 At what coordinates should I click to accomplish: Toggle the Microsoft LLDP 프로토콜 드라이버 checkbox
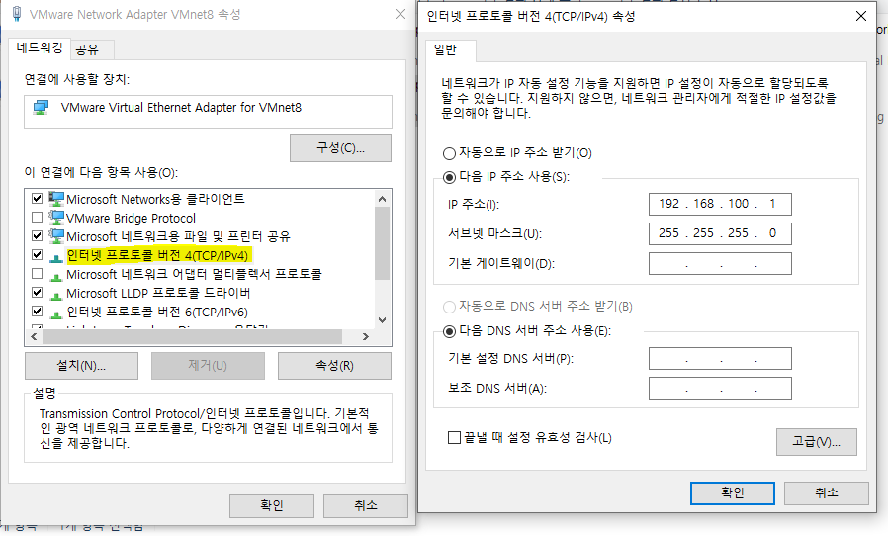[x=38, y=293]
